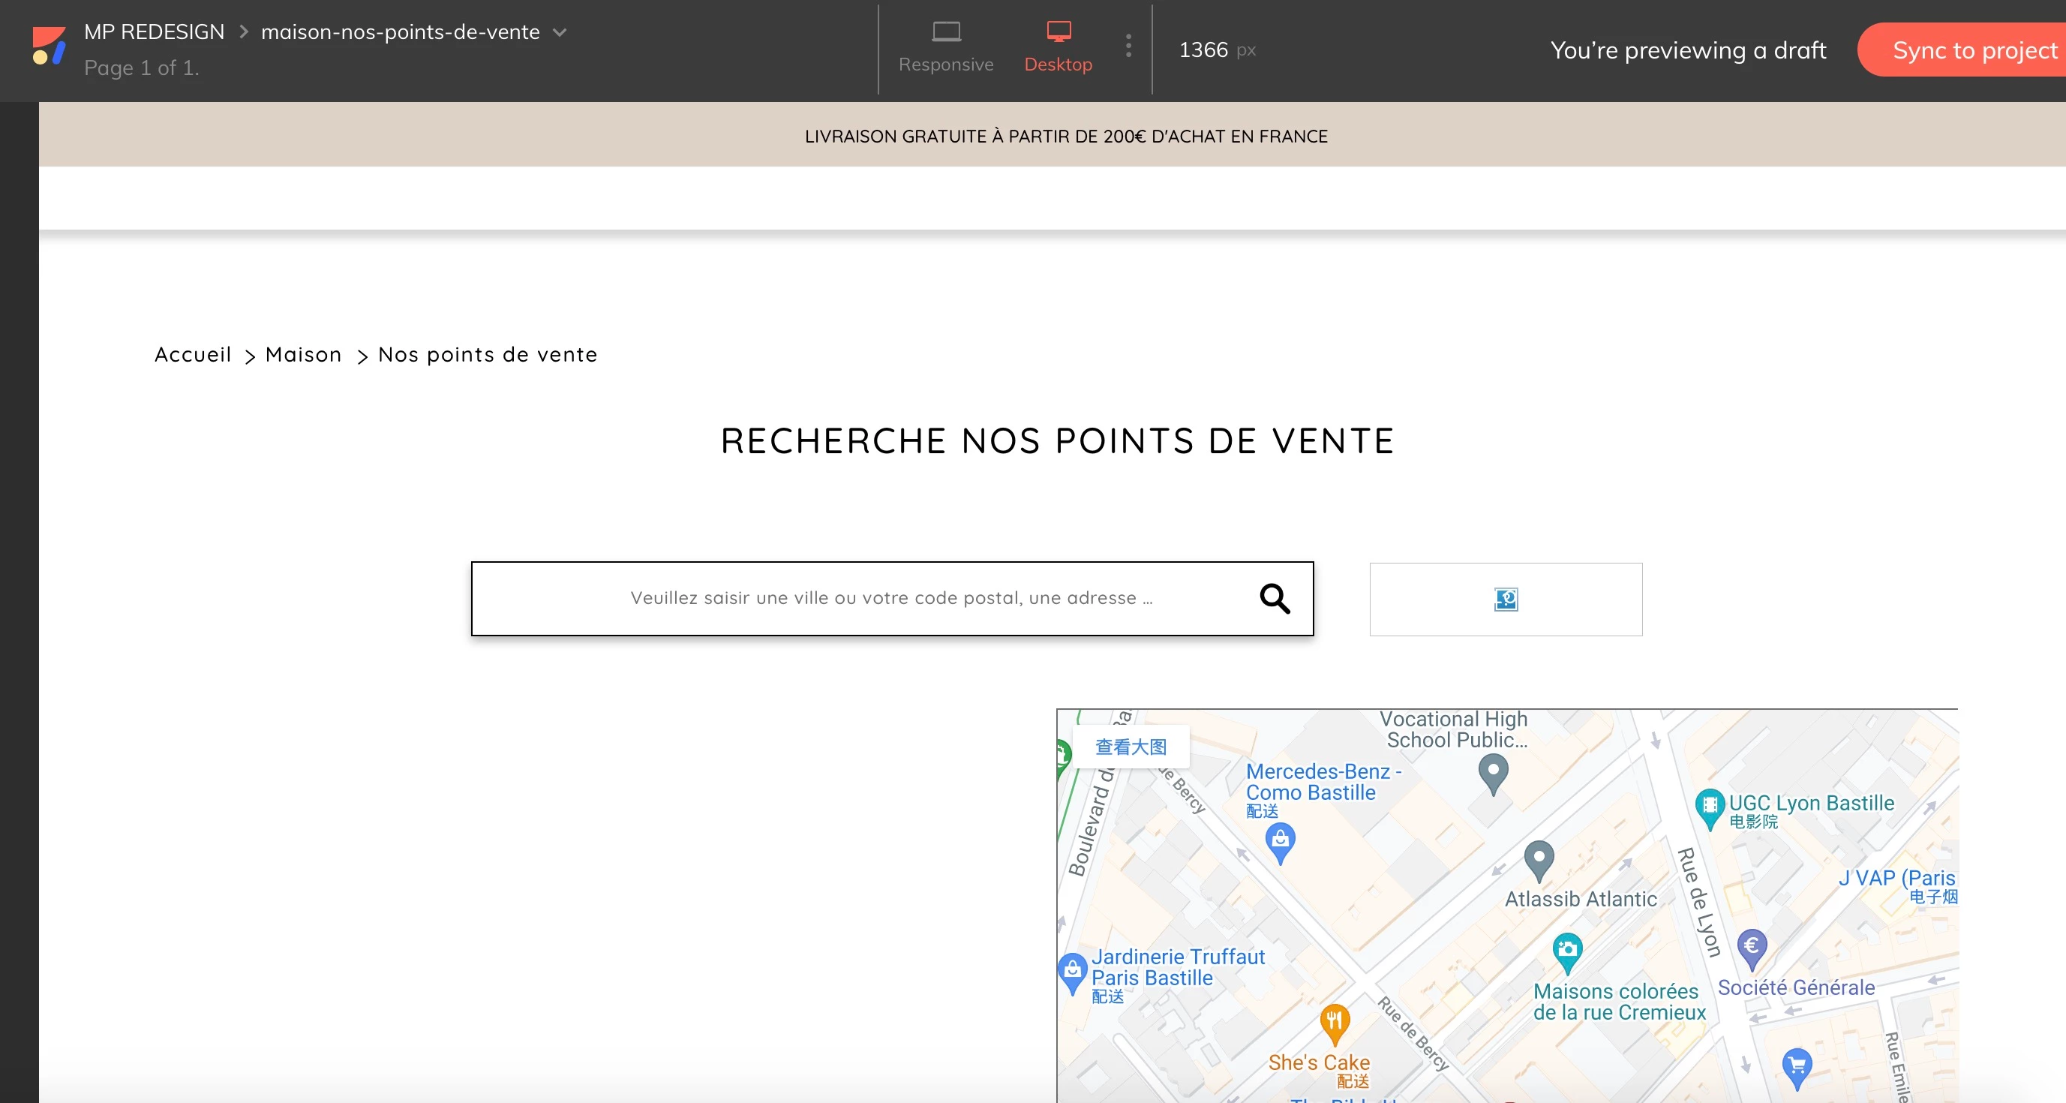The width and height of the screenshot is (2066, 1103).
Task: Switch to Responsive preview mode
Action: [945, 47]
